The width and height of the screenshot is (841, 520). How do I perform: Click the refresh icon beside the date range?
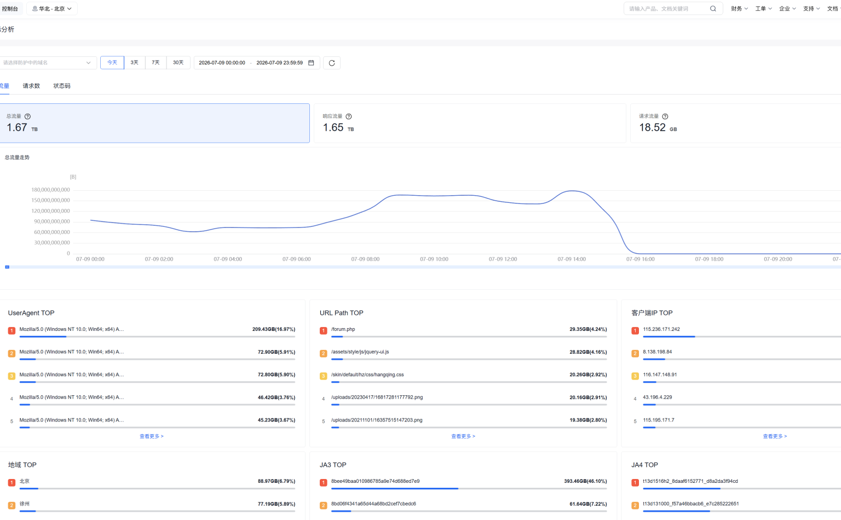pyautogui.click(x=332, y=63)
